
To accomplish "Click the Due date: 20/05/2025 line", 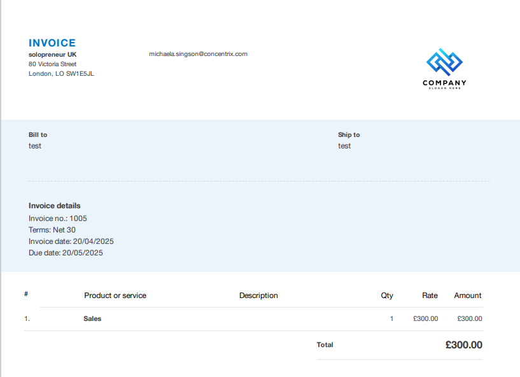I will tap(66, 253).
